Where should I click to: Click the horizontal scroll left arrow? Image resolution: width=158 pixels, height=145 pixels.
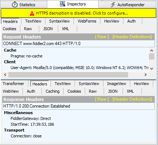pos(5,74)
